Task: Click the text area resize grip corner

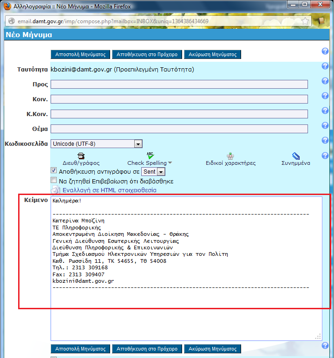Action: pos(318,337)
